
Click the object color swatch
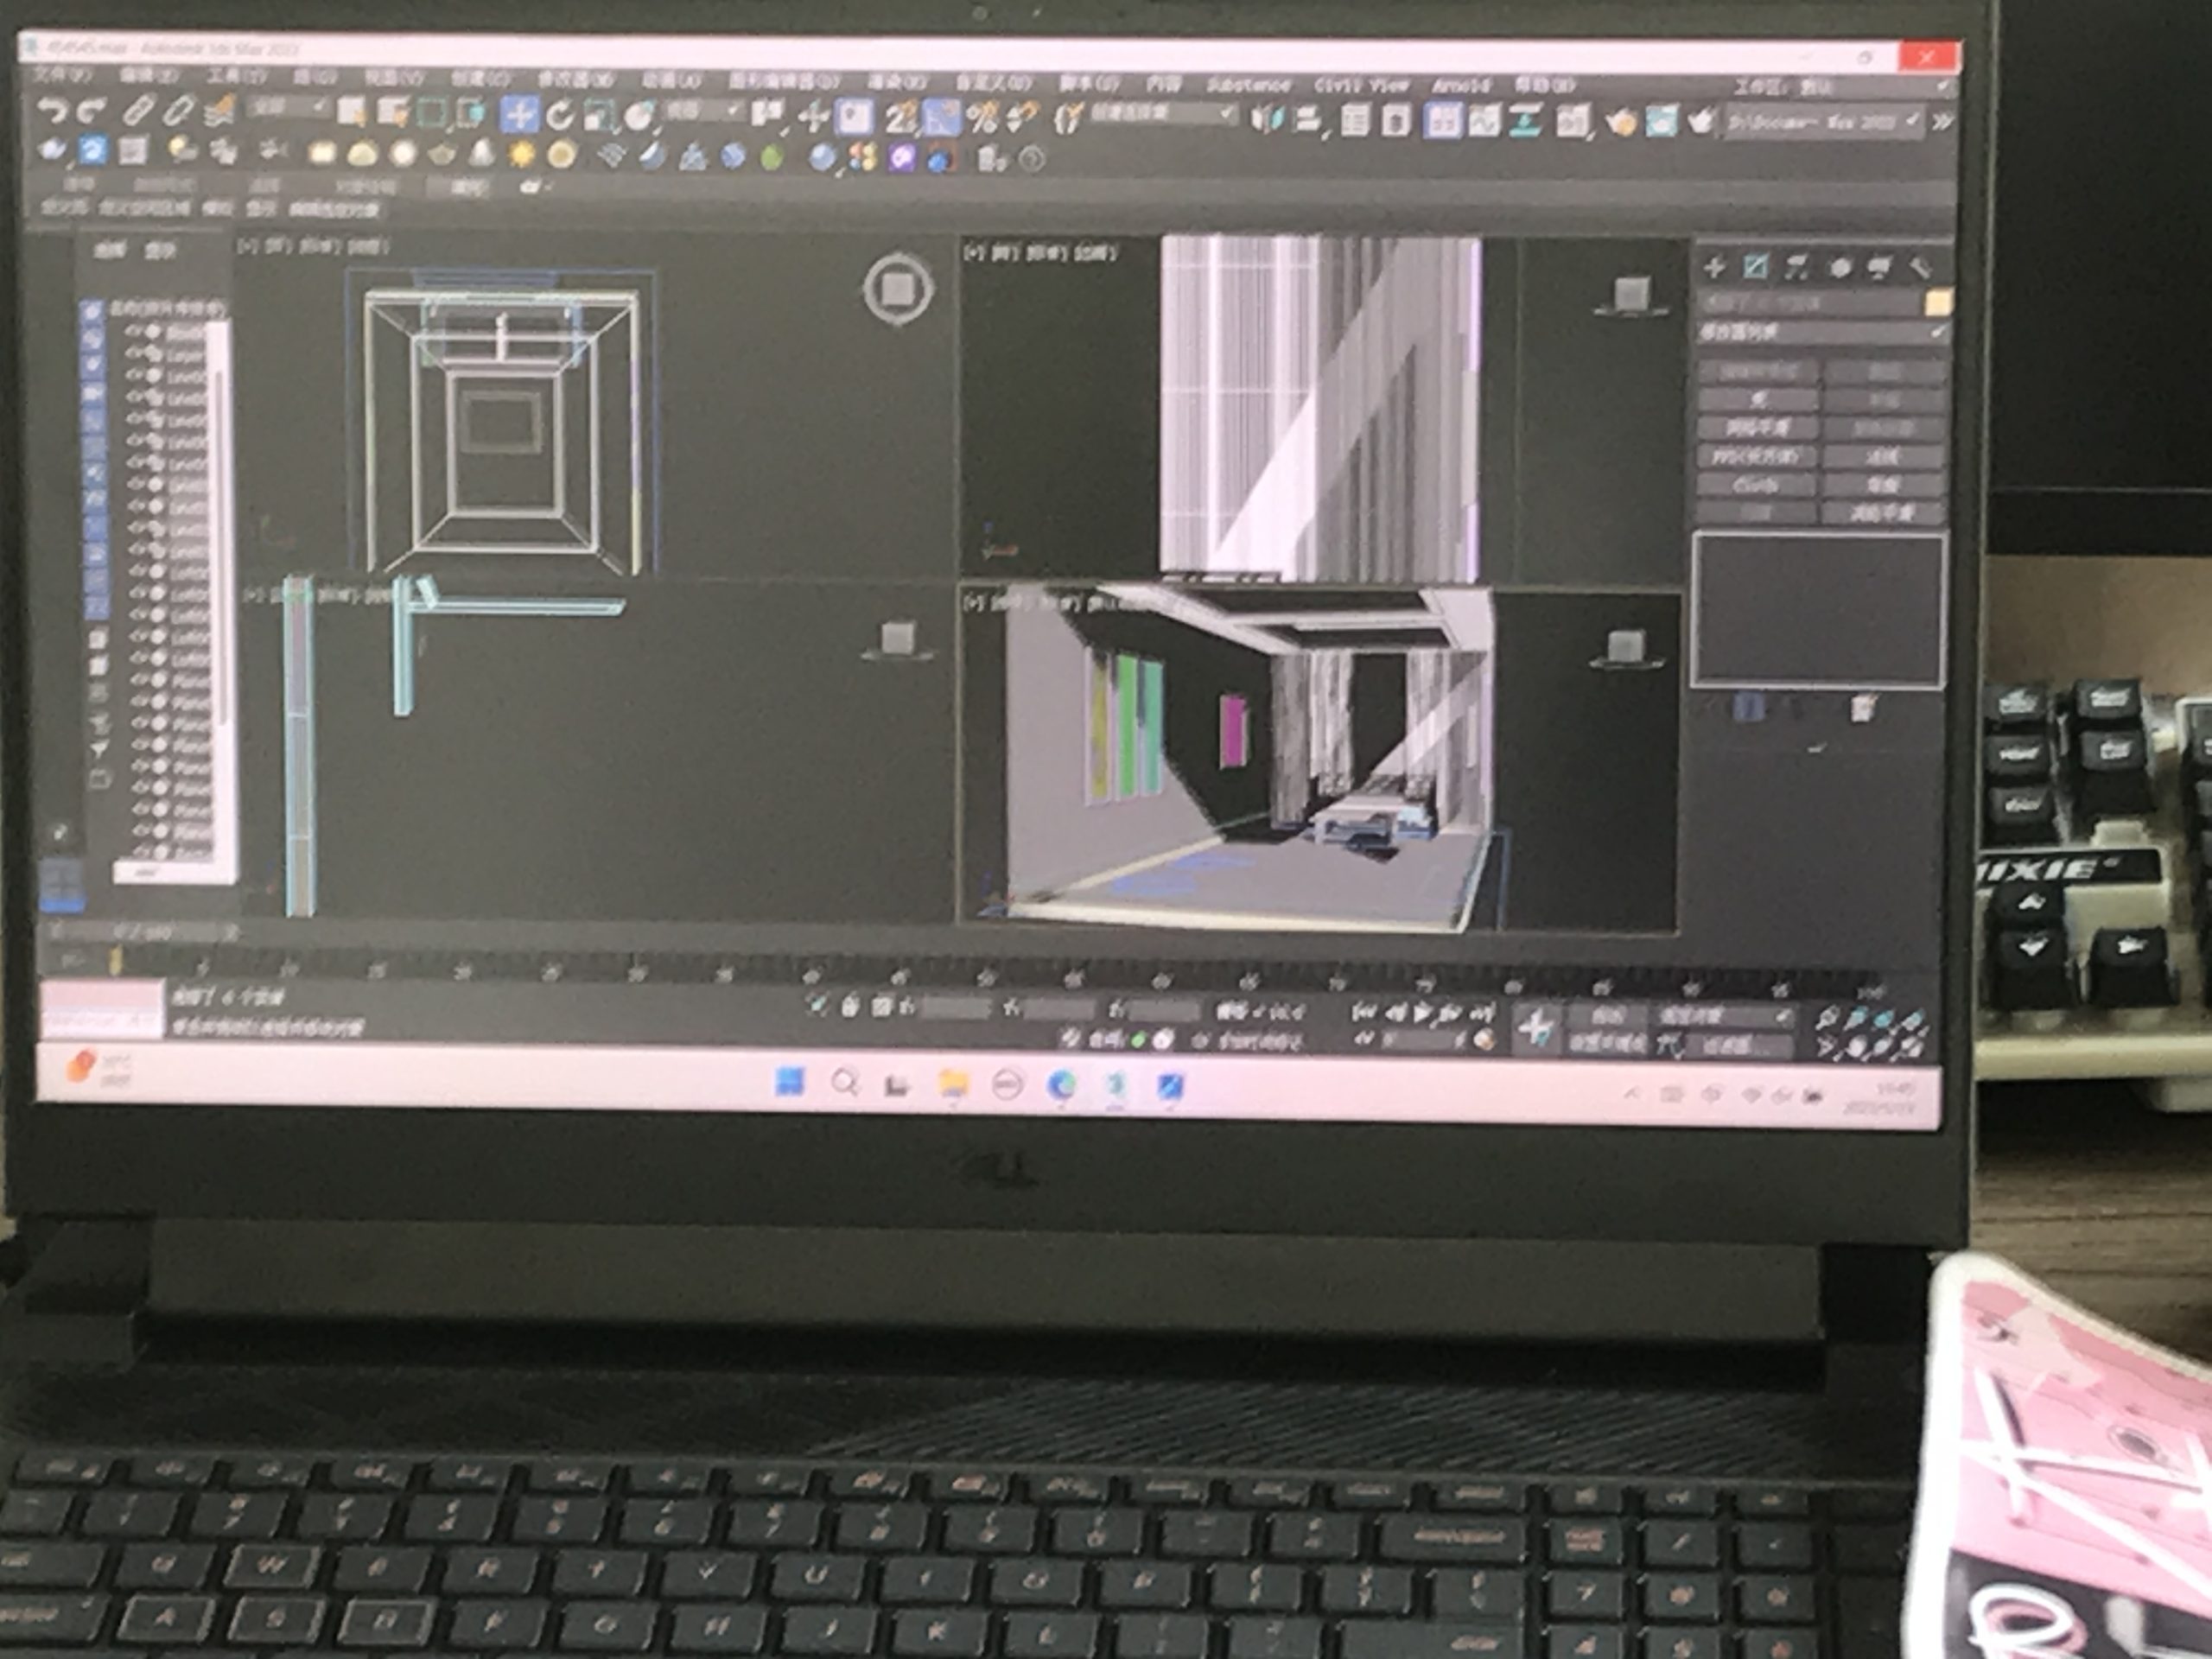coord(1938,302)
